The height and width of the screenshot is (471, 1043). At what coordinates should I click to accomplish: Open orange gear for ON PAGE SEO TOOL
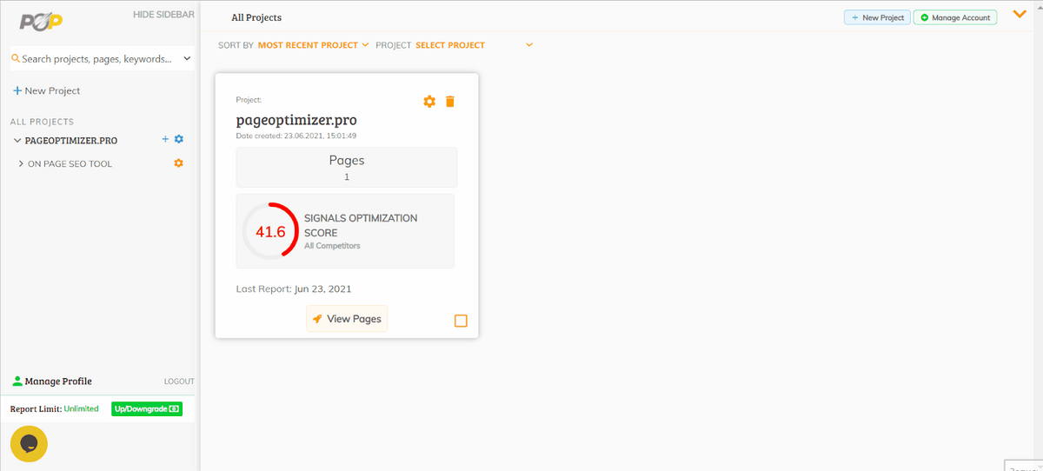(x=179, y=163)
